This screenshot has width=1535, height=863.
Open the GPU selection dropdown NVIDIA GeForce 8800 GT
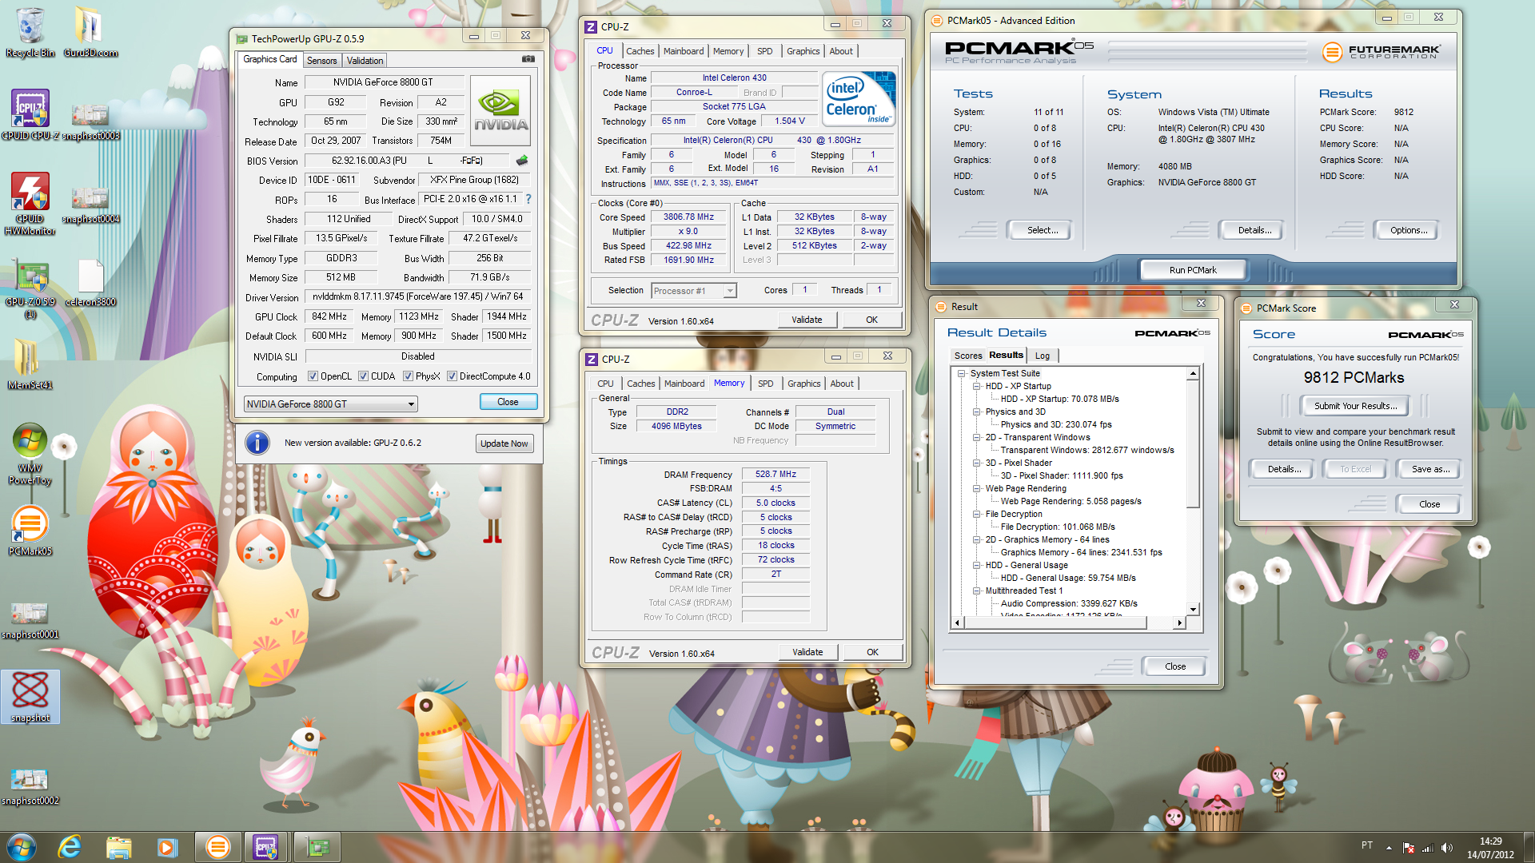pos(330,404)
